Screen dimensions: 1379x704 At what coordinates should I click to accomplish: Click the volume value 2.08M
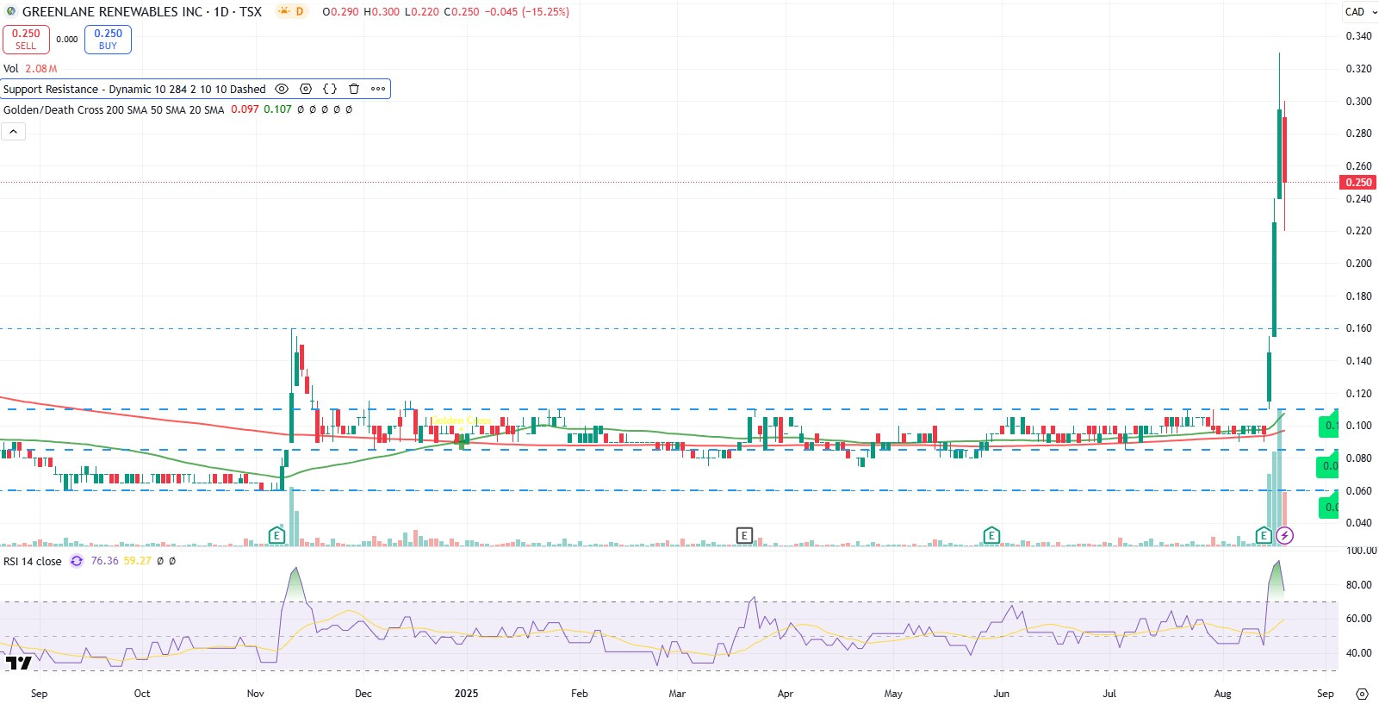coord(41,68)
